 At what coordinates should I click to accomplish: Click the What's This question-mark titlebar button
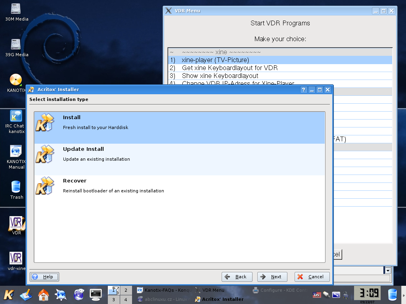tap(303, 90)
